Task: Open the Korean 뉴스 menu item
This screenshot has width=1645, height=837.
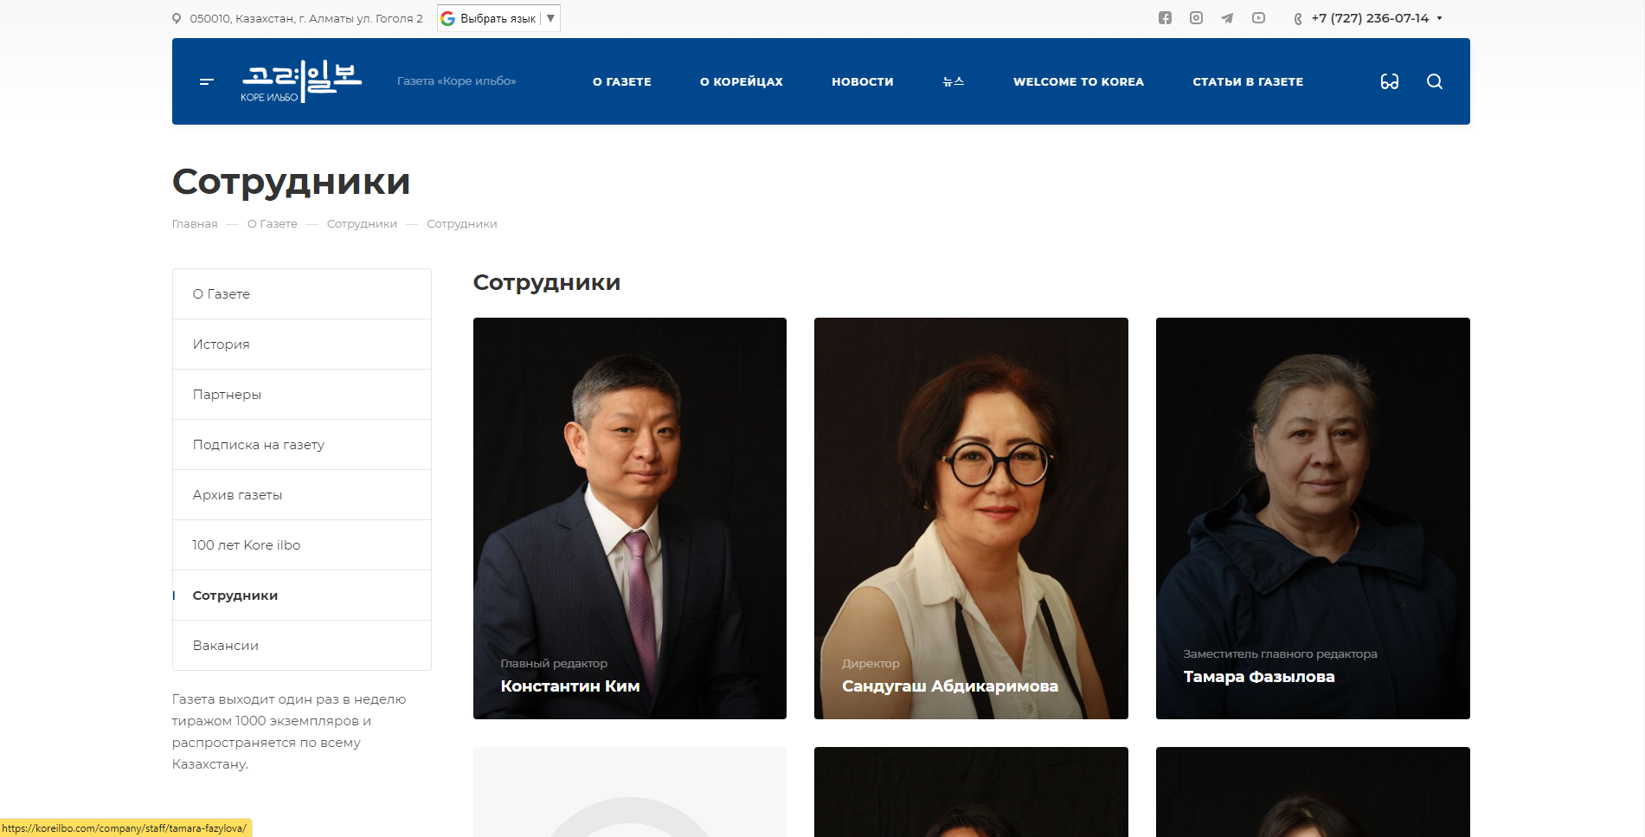Action: (x=954, y=81)
